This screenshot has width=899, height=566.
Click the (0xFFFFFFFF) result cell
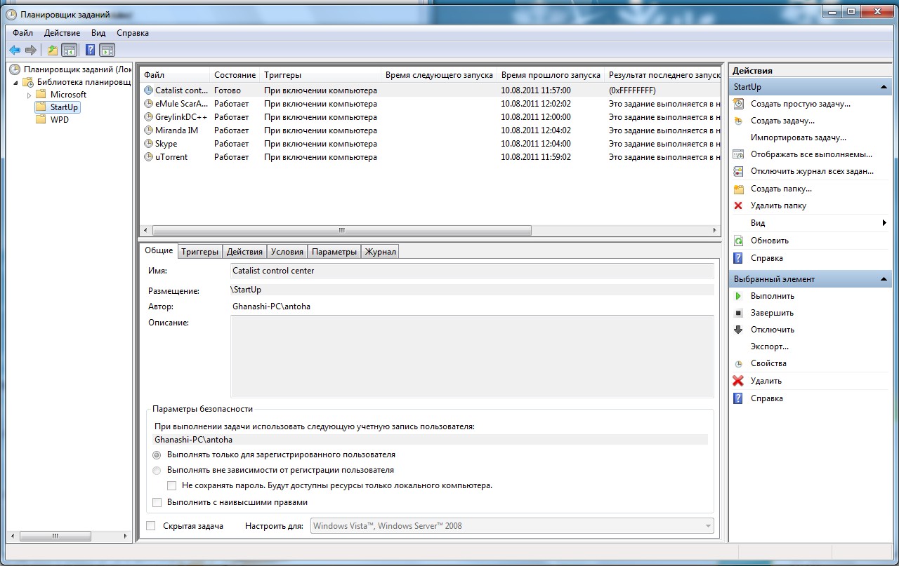(632, 90)
